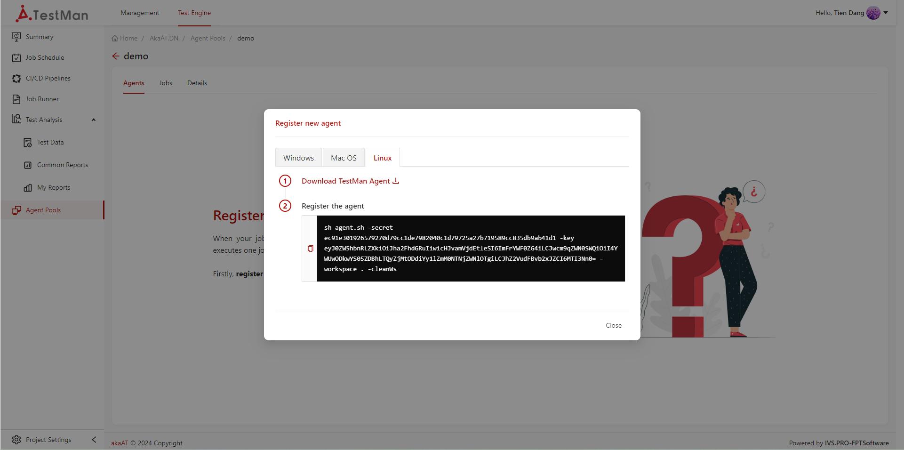Select the Agents tab
904x450 pixels.
point(134,83)
